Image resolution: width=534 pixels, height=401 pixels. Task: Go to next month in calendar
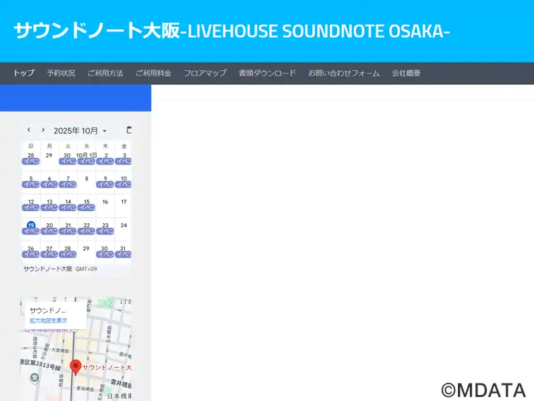[x=43, y=130]
